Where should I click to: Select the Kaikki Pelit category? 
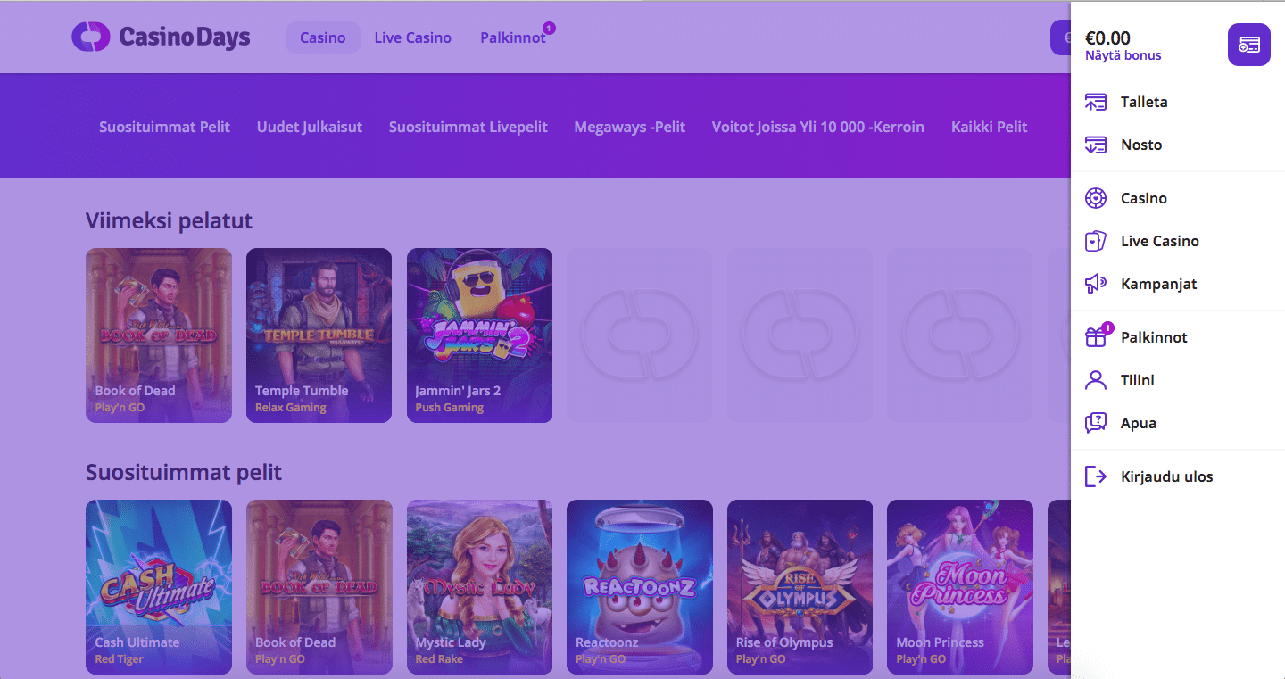pyautogui.click(x=990, y=127)
